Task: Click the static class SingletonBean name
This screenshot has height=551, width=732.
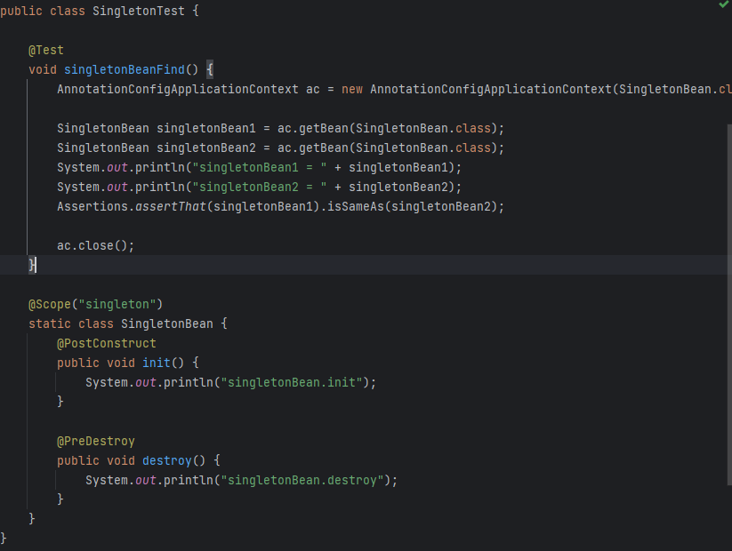Action: [166, 323]
